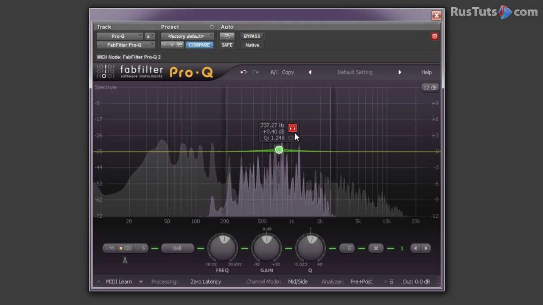Open the Preset section menu arrow
543x305 pixels.
(211, 27)
